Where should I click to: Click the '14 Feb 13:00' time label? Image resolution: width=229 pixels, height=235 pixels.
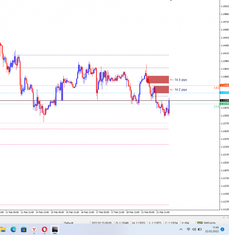click(42, 212)
